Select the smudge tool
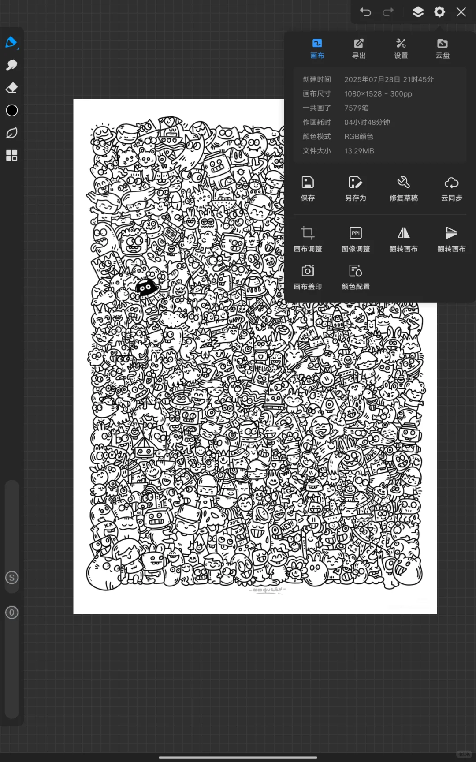The image size is (476, 762). tap(11, 65)
